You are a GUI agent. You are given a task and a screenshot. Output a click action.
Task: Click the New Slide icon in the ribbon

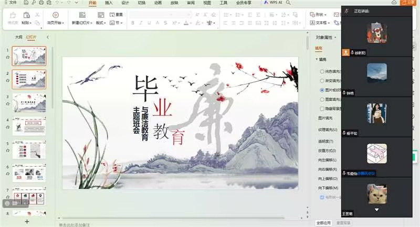(x=82, y=15)
